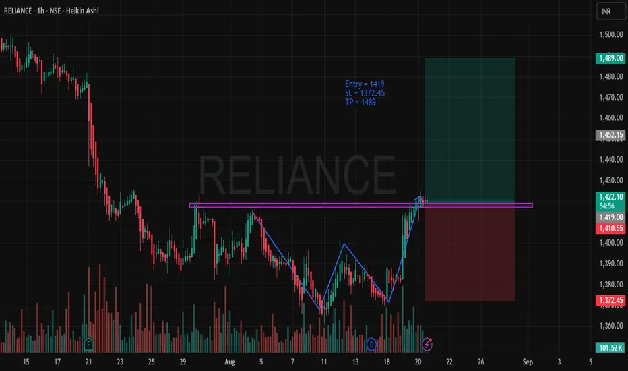Click the 1,410.55 red price label
The width and height of the screenshot is (628, 371).
610,228
